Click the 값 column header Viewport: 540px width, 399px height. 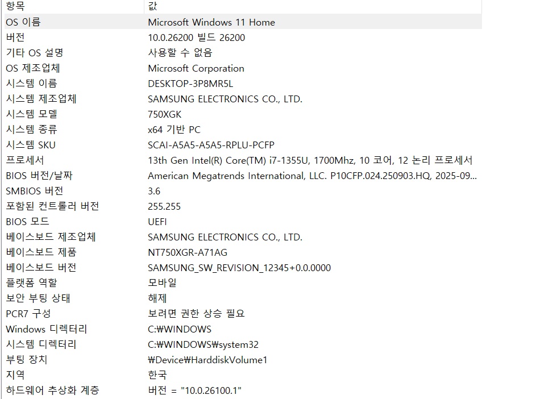152,6
